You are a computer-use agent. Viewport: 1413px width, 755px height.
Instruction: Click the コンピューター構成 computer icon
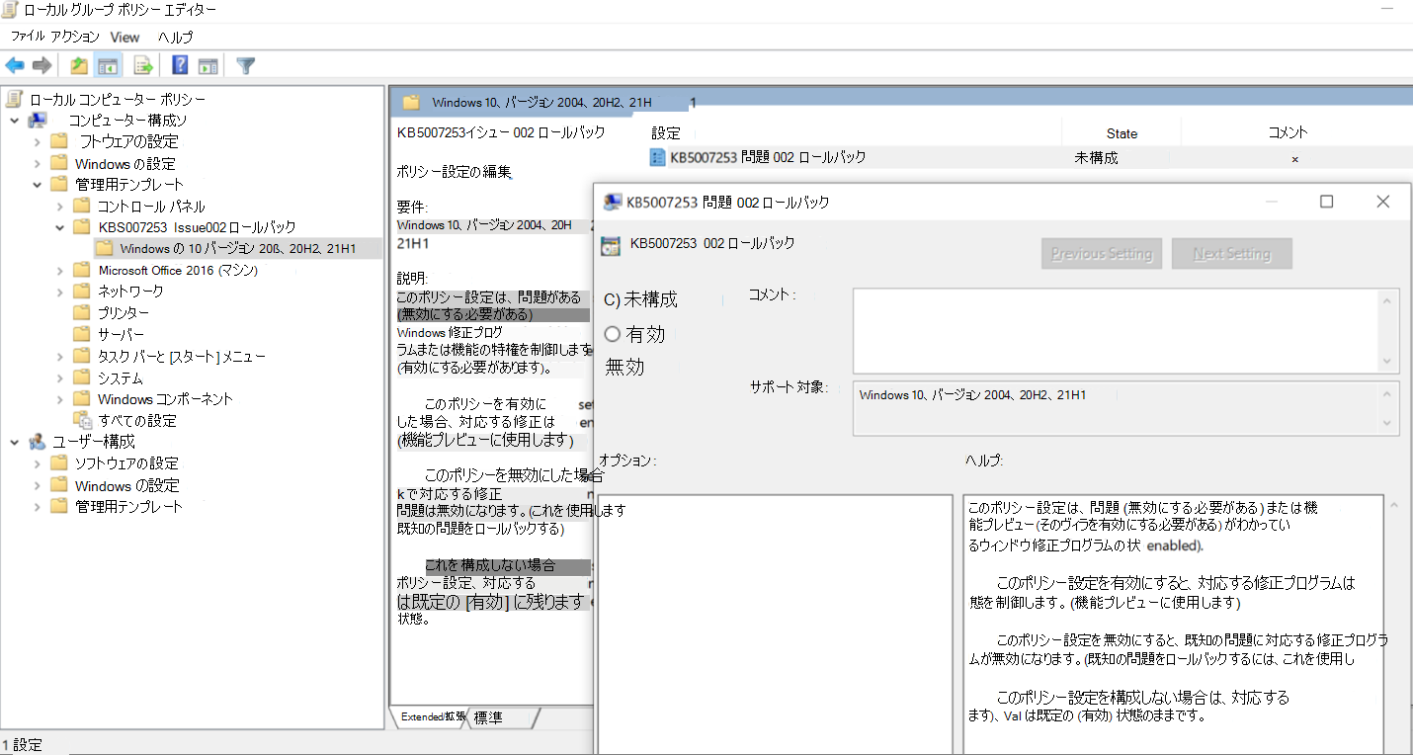[x=38, y=120]
